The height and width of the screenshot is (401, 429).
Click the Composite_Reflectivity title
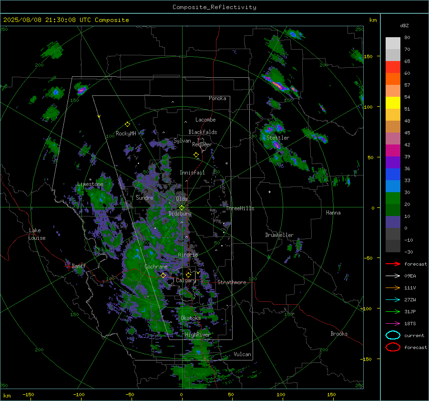click(x=214, y=7)
